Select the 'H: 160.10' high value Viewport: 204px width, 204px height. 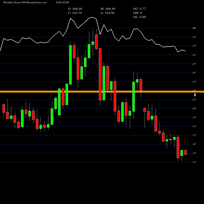pyautogui.click(x=108, y=9)
